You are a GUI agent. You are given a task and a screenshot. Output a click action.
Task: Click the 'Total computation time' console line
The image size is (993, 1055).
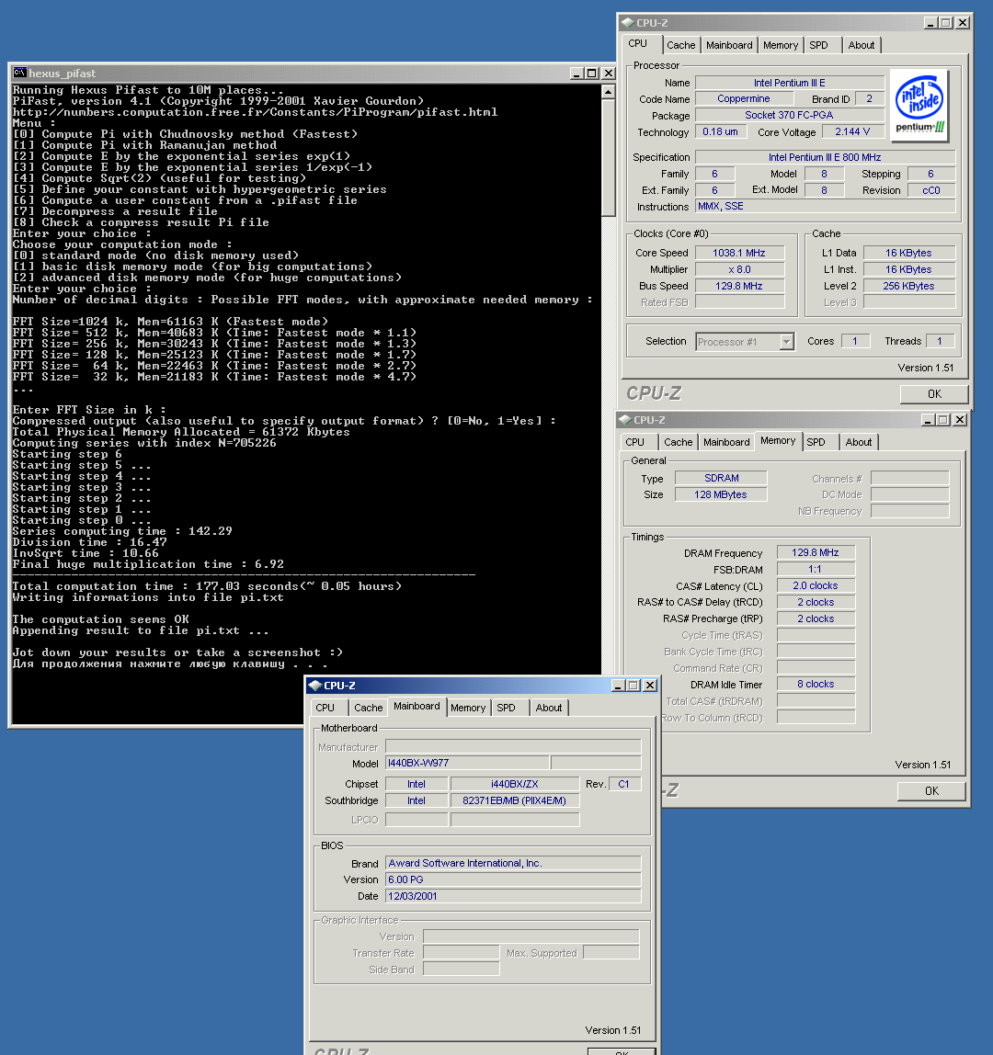(207, 586)
